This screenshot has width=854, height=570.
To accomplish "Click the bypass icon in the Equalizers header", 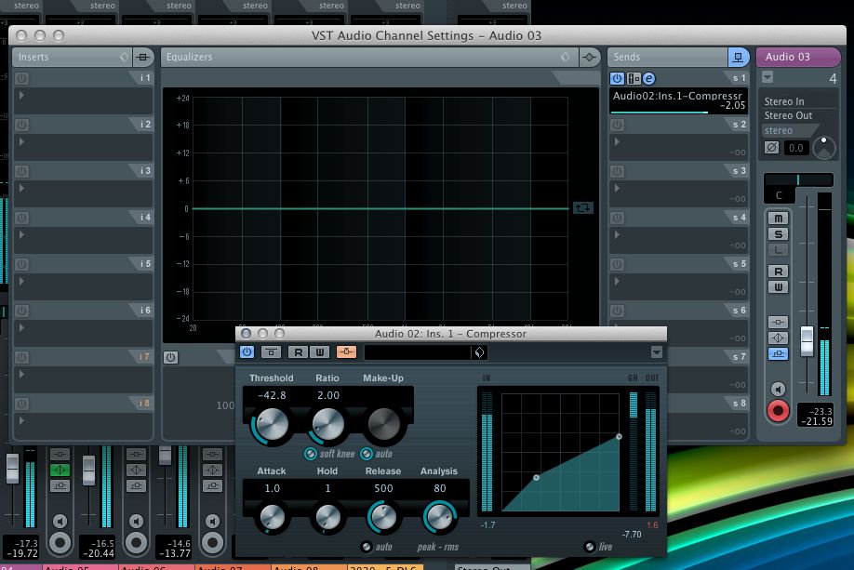I will [x=589, y=57].
